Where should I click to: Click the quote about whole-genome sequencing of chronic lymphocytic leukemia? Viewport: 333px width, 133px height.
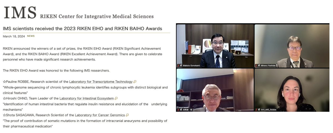pyautogui.click(x=85, y=90)
